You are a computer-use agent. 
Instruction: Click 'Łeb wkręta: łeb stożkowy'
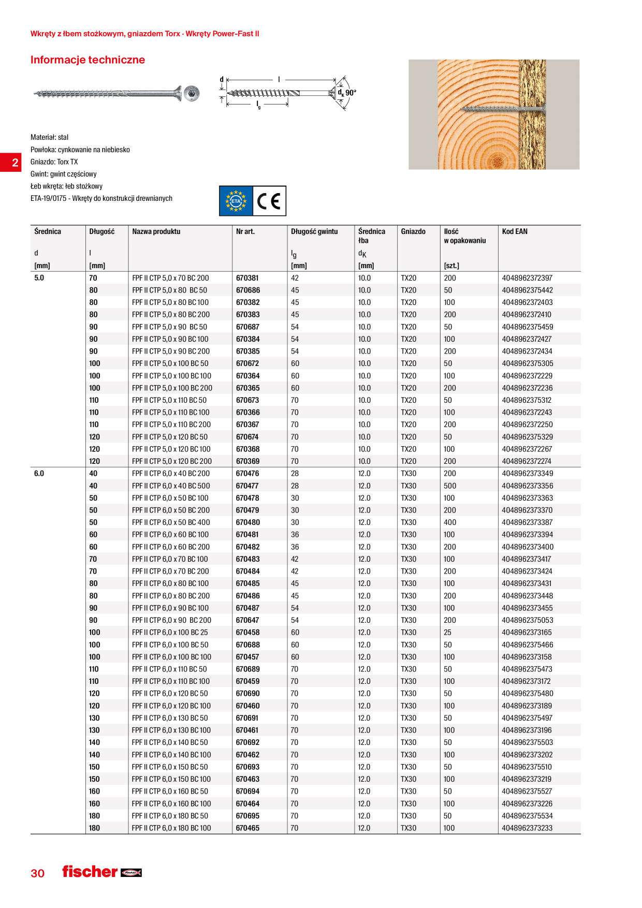(x=66, y=186)
